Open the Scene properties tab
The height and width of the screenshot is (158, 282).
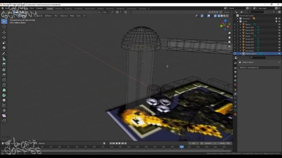click(x=235, y=81)
